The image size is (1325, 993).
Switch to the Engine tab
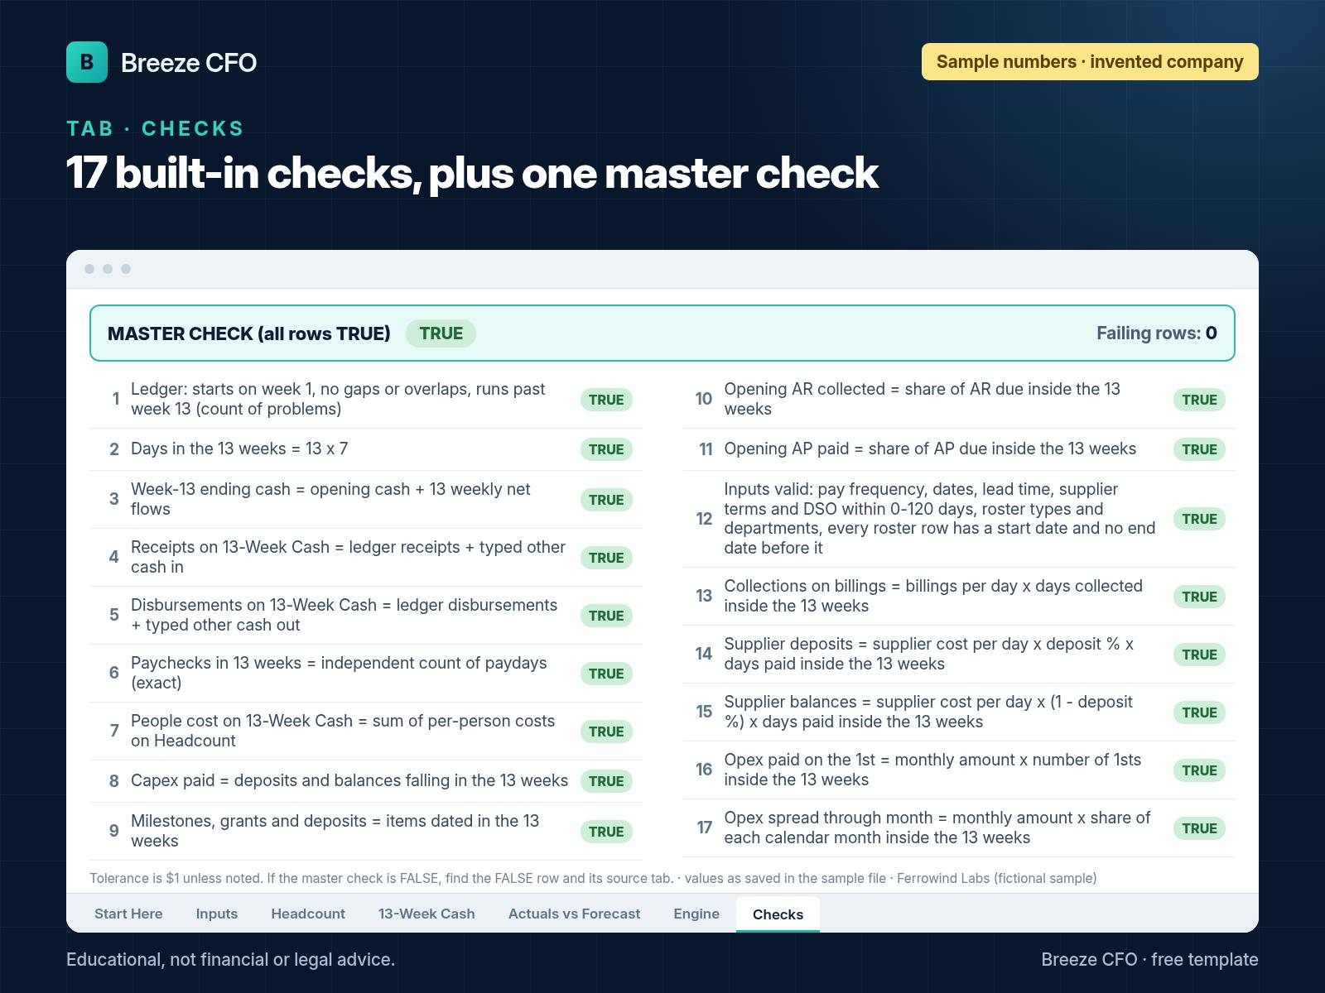click(x=696, y=914)
